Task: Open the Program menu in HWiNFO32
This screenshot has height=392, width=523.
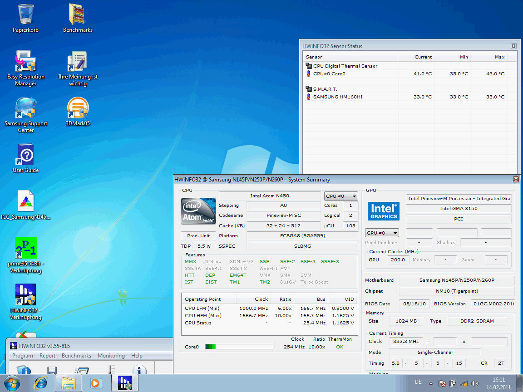Action: point(22,356)
